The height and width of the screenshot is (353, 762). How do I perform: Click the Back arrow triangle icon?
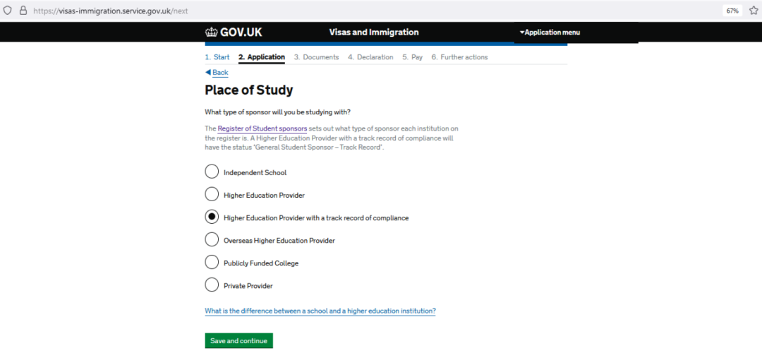click(x=208, y=72)
